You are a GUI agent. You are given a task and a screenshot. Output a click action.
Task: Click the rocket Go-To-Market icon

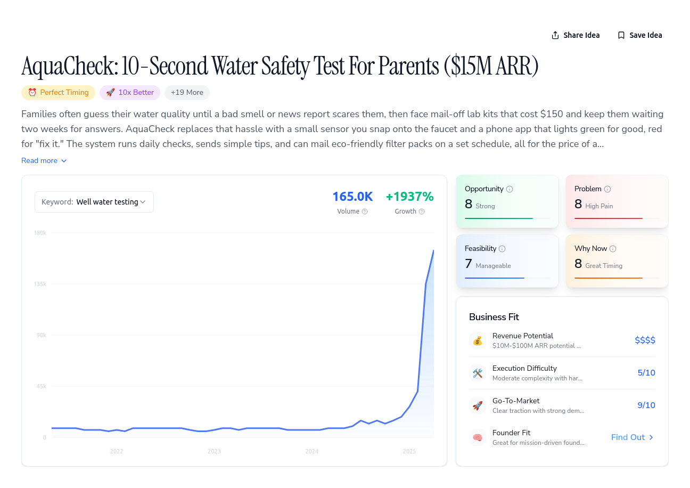tap(478, 405)
